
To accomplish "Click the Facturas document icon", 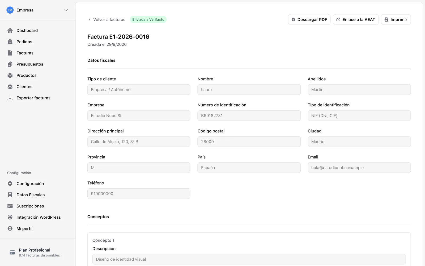I will (10, 53).
